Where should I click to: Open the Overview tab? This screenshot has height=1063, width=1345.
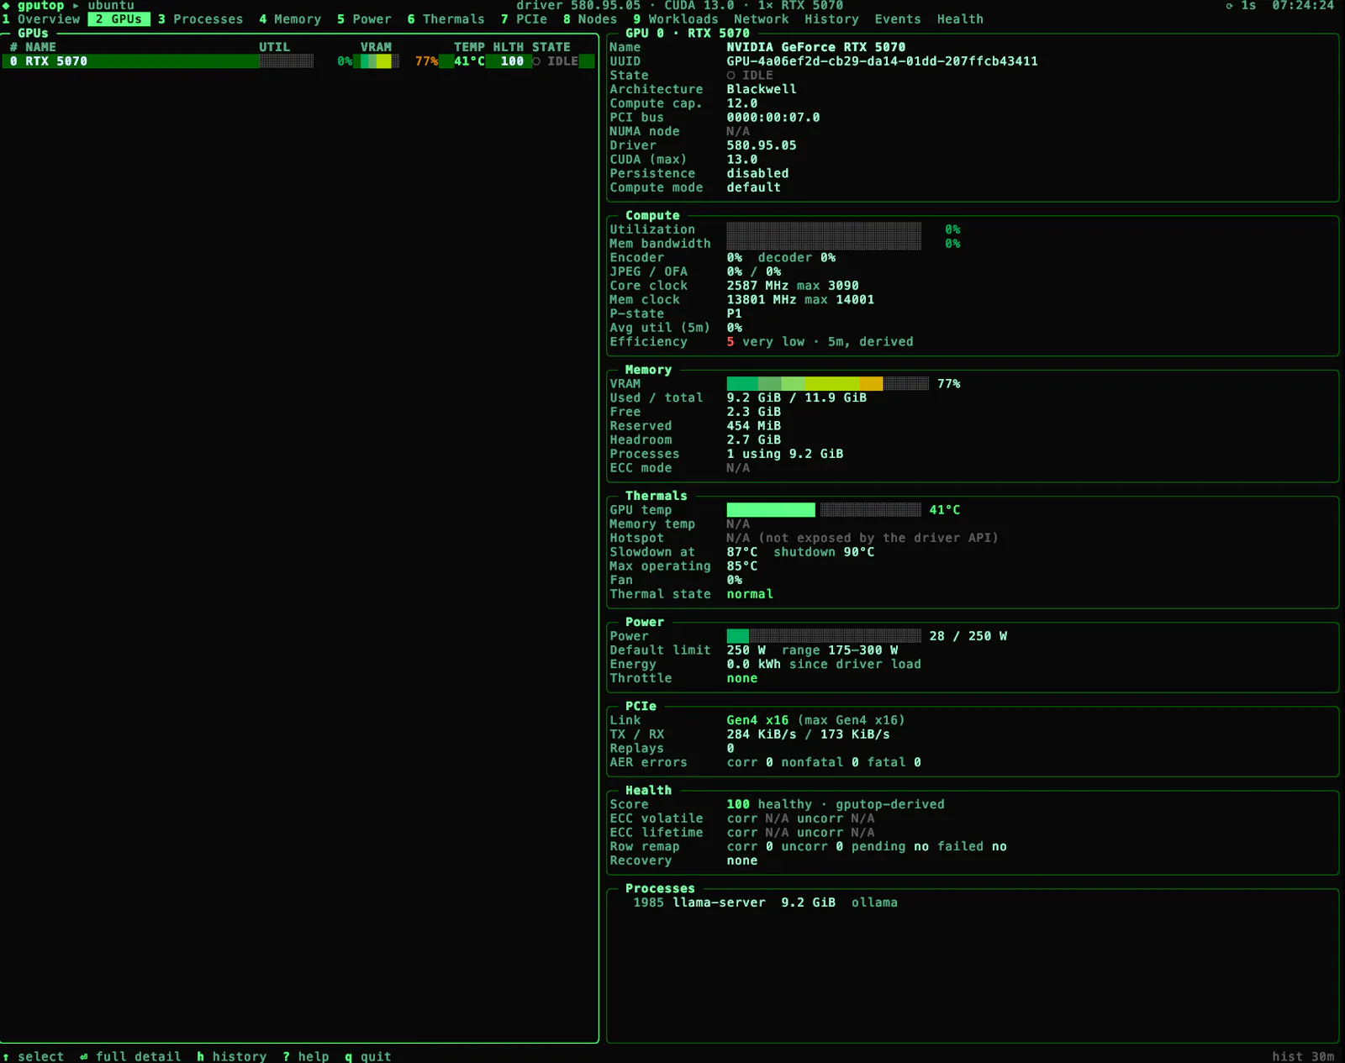41,19
